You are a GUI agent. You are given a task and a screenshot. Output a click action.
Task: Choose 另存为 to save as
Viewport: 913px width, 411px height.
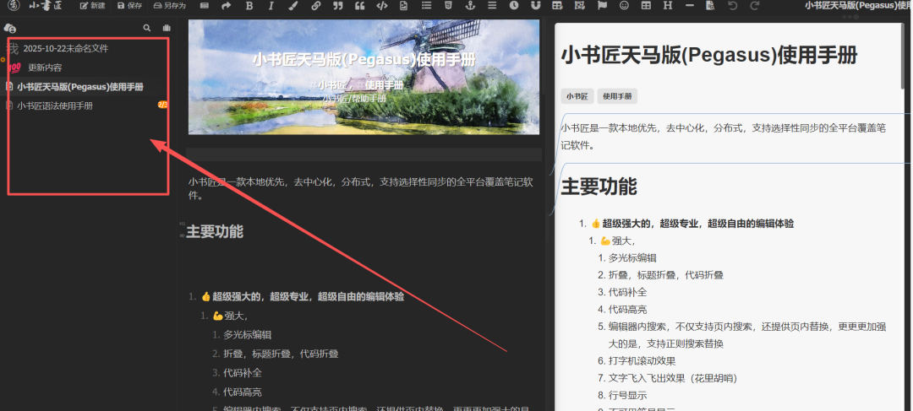(x=169, y=6)
